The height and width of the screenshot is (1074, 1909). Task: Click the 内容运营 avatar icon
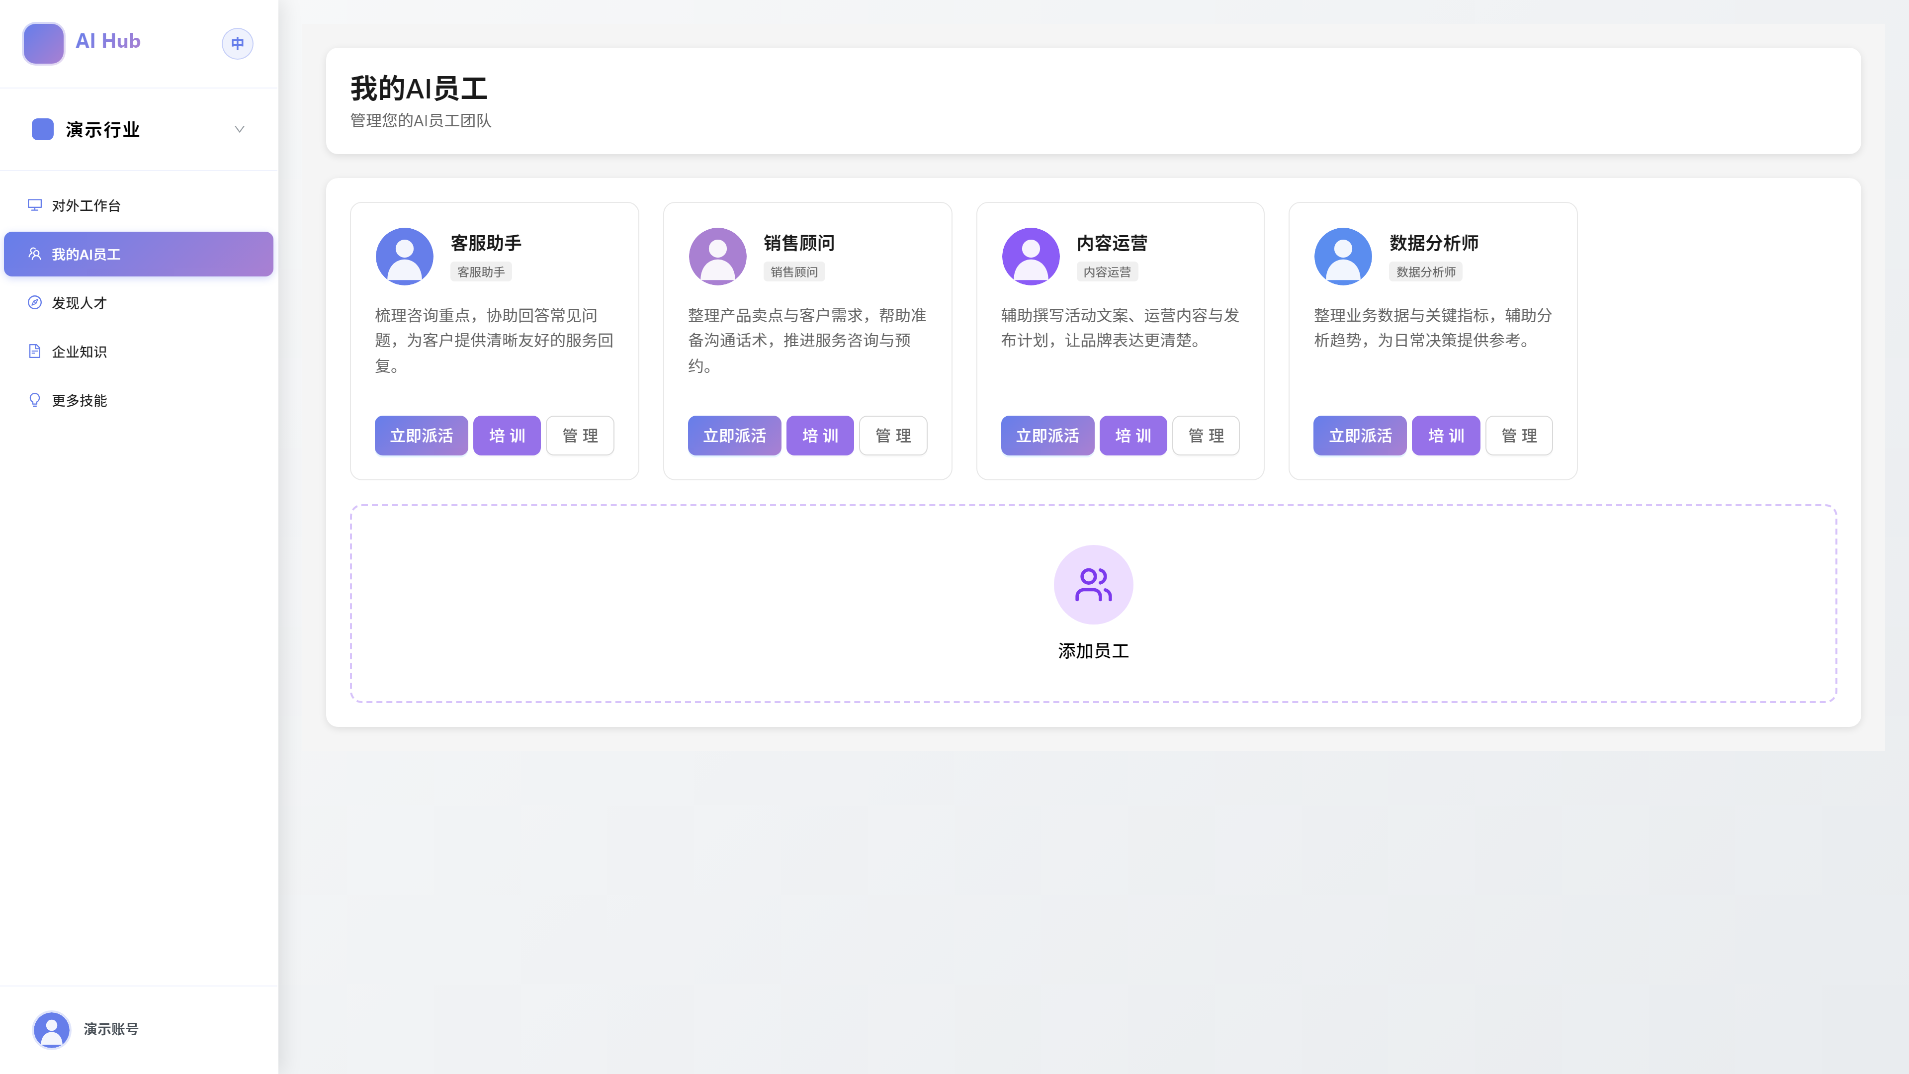[1030, 257]
